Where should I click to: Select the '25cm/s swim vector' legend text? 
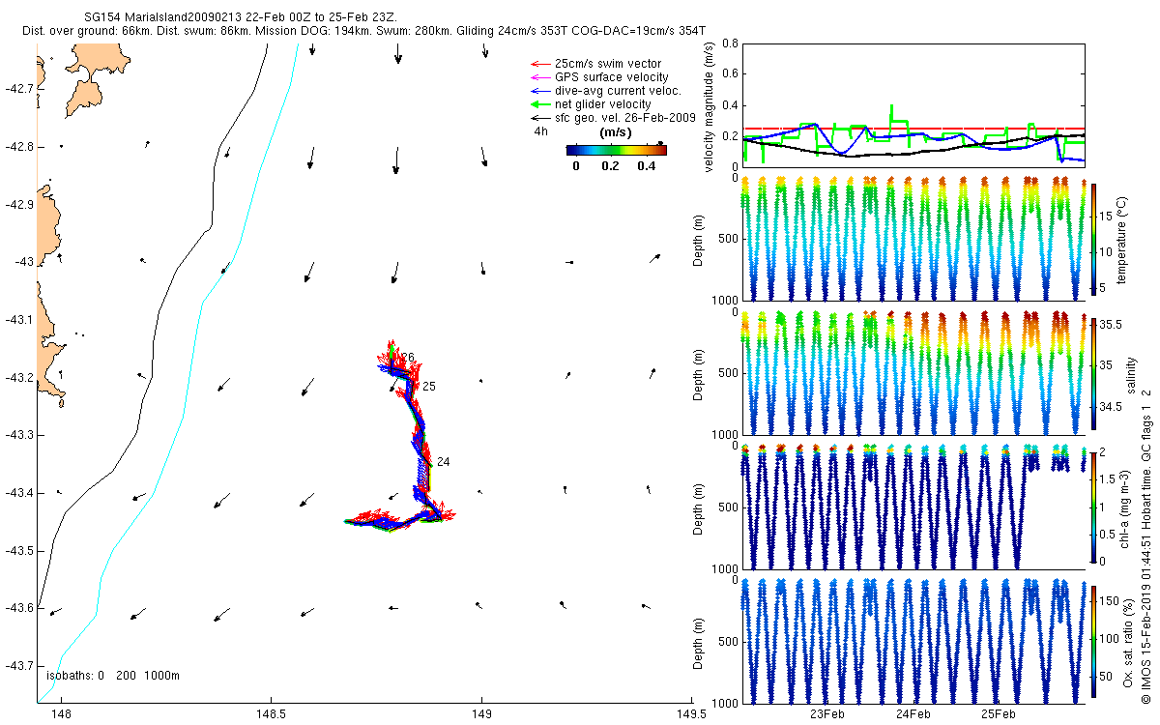(607, 64)
